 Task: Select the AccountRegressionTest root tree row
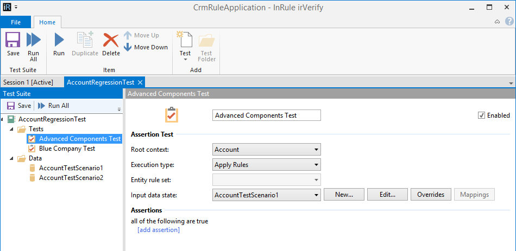[x=52, y=119]
